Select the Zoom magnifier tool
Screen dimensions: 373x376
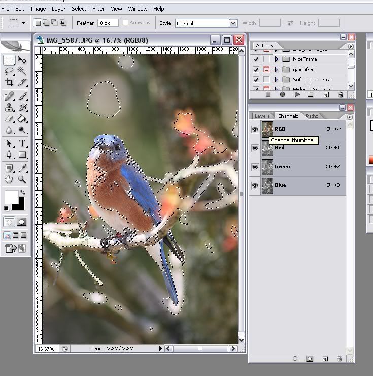22,179
